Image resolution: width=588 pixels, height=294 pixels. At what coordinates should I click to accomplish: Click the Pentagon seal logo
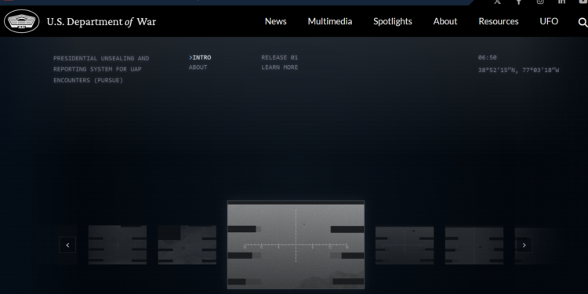(21, 21)
